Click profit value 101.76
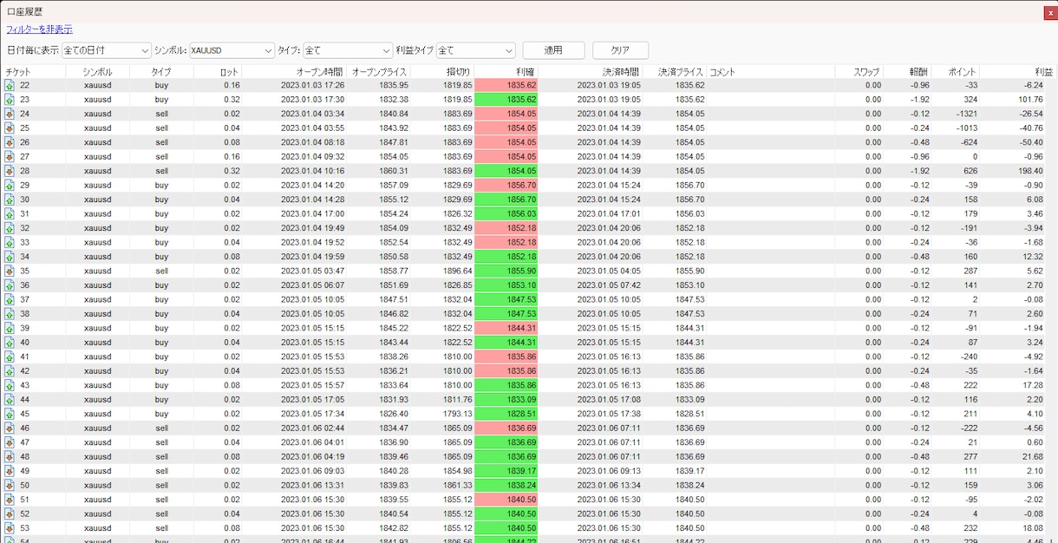Screen dimensions: 1058x543 (1029, 100)
